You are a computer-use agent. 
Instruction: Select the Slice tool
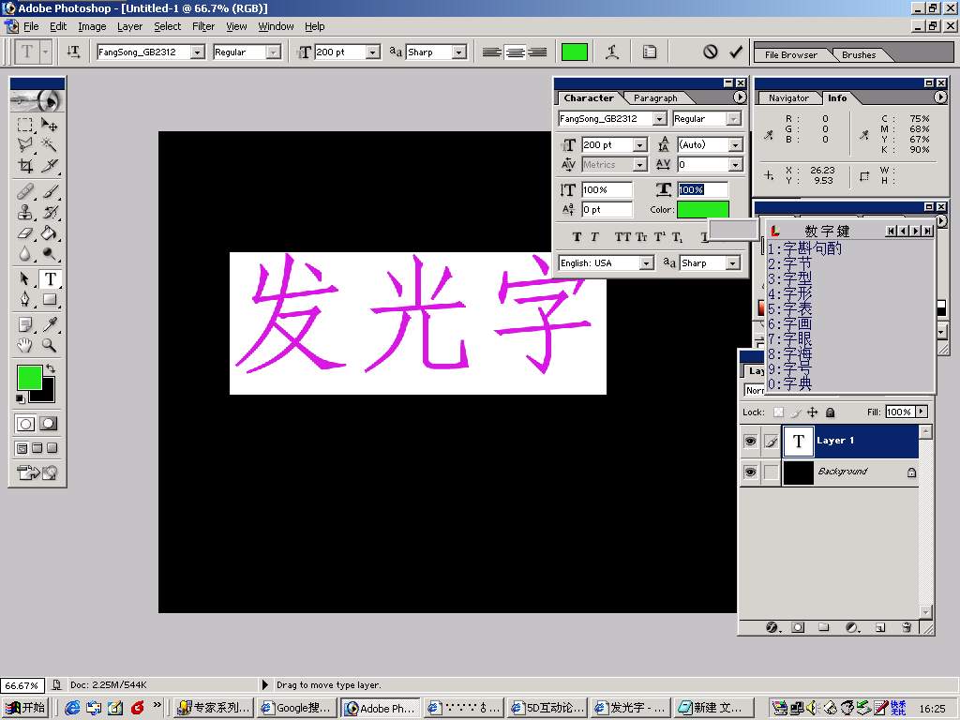click(x=50, y=165)
